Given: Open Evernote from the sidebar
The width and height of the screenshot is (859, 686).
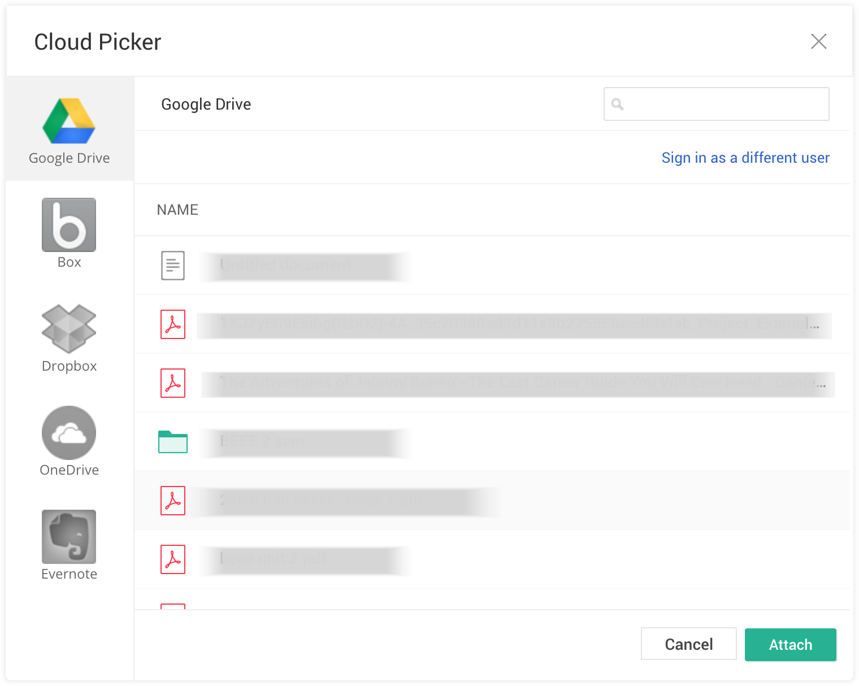Looking at the screenshot, I should (x=68, y=536).
